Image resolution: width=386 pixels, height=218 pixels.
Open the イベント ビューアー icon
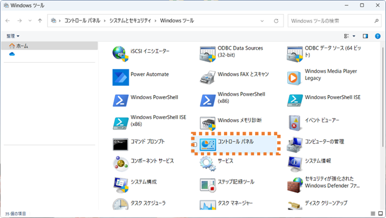click(x=294, y=123)
